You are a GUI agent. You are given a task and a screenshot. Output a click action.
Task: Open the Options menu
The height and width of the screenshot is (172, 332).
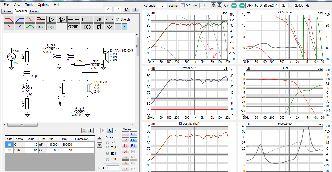[x=43, y=5]
